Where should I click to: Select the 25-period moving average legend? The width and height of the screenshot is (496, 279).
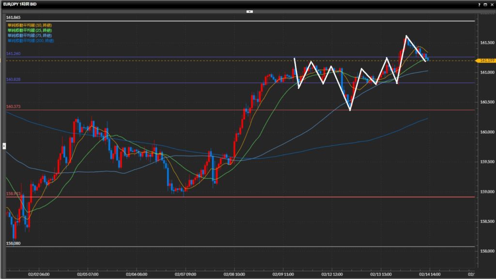click(29, 31)
